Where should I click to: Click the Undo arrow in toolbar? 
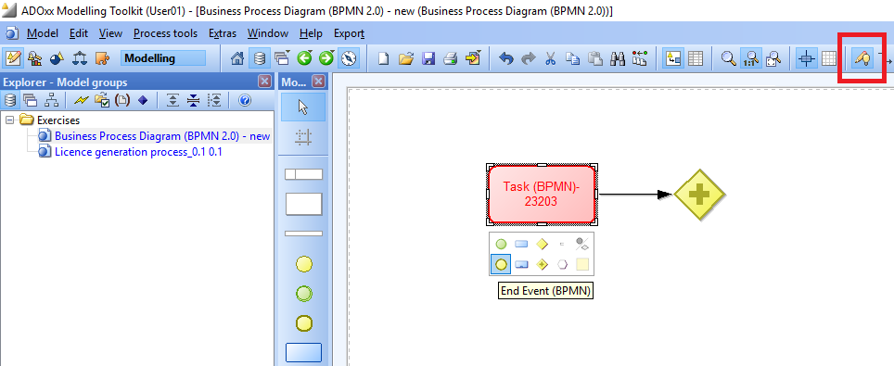[505, 58]
